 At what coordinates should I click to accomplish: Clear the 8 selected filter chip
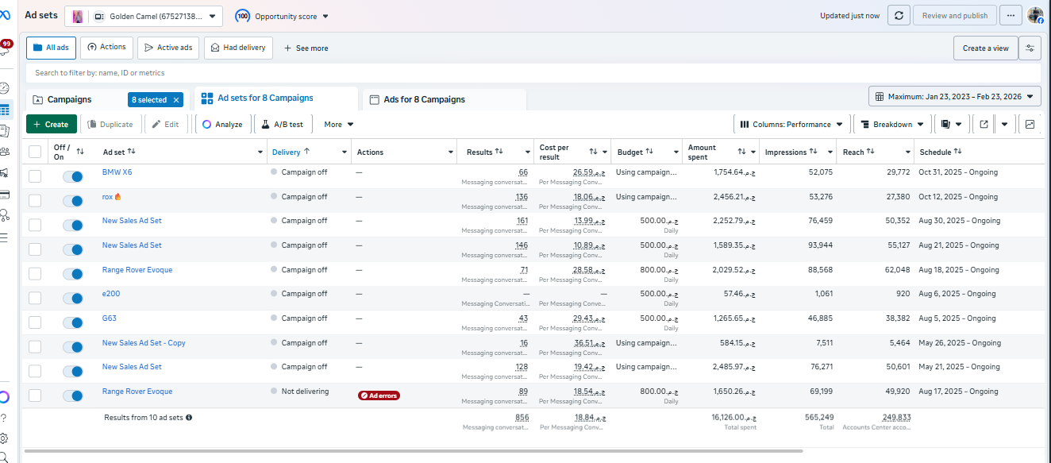[x=176, y=100]
